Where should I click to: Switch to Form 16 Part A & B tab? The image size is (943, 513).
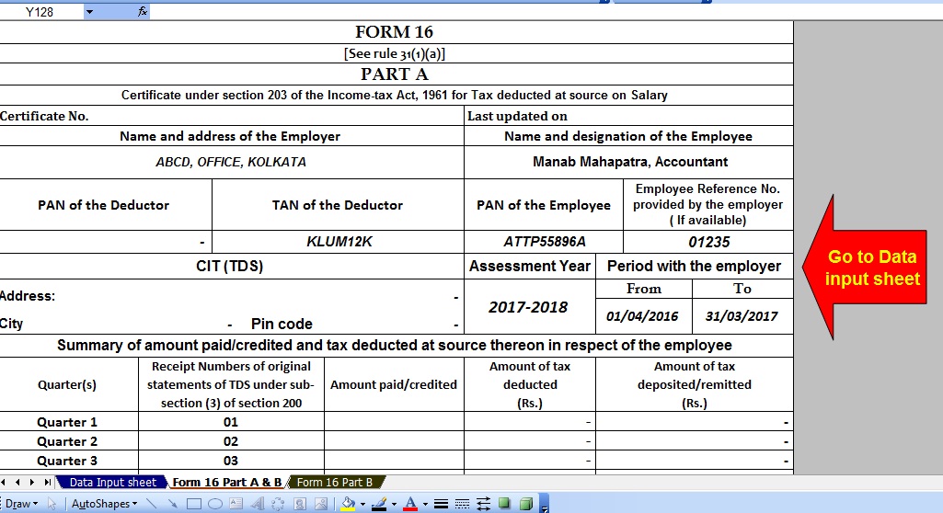pyautogui.click(x=226, y=482)
